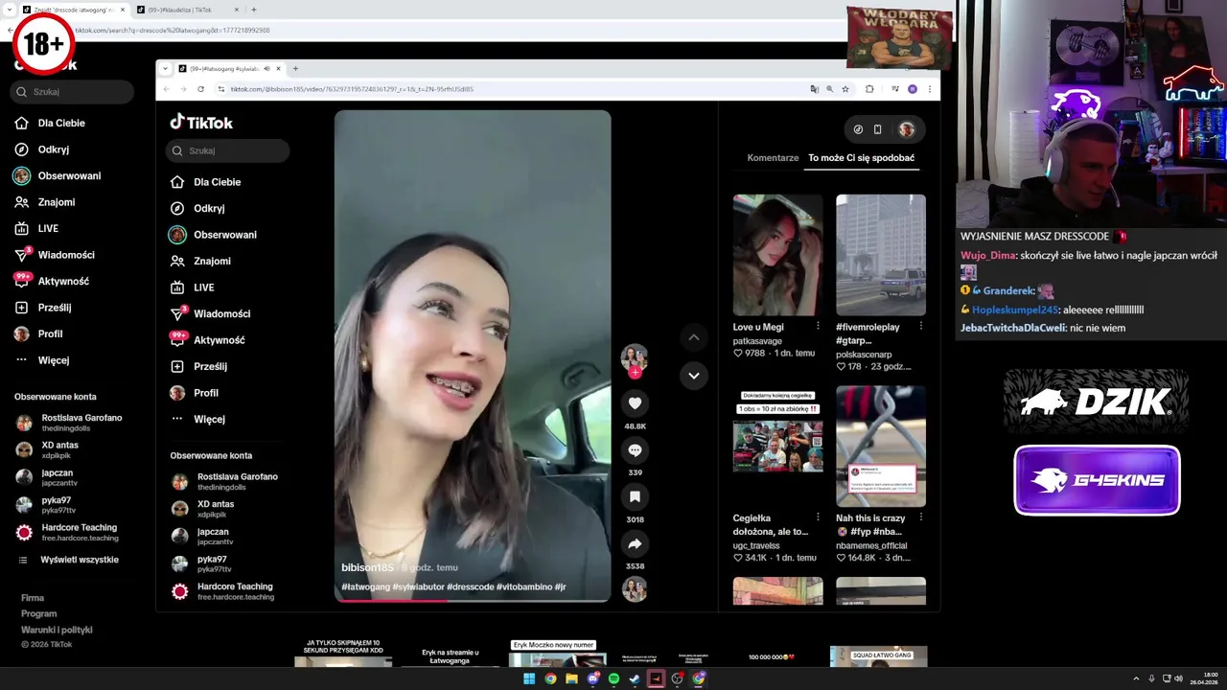Open Dla Ciebie in the front window sidebar
Image resolution: width=1227 pixels, height=690 pixels.
(x=218, y=182)
